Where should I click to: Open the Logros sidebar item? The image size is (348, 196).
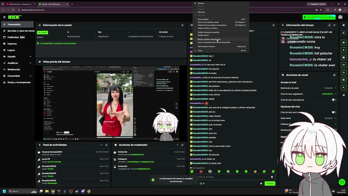tap(17, 50)
